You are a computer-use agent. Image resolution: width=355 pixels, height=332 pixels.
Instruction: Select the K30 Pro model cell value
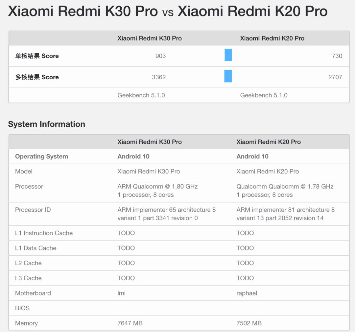click(x=149, y=171)
